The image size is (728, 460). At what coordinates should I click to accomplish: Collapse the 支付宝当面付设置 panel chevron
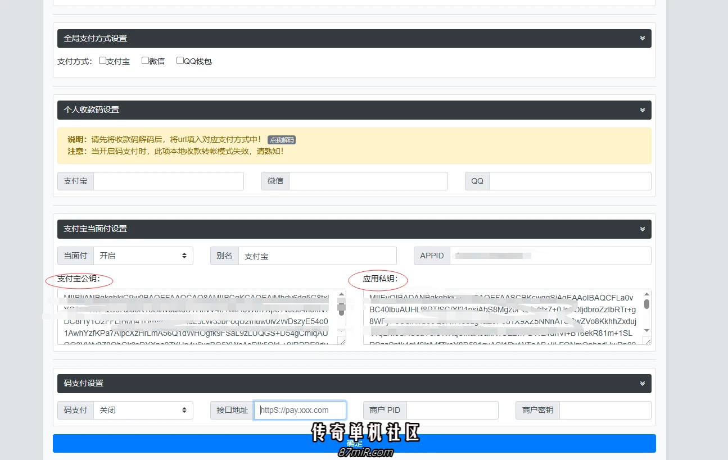point(642,229)
